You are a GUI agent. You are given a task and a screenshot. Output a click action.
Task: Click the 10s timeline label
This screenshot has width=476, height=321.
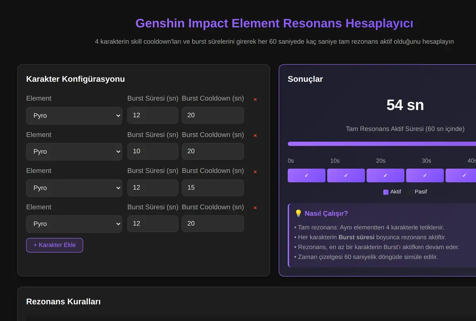pos(335,161)
